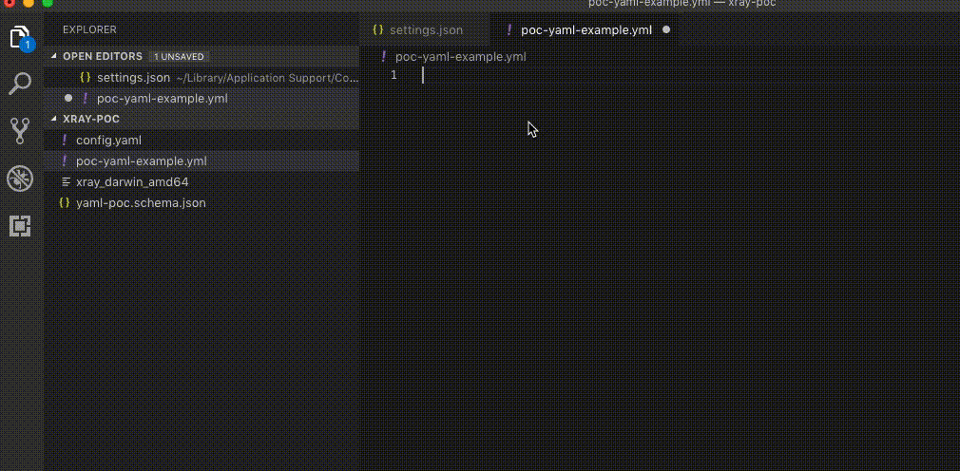Click the green maximize window button
The width and height of the screenshot is (960, 471).
(47, 3)
